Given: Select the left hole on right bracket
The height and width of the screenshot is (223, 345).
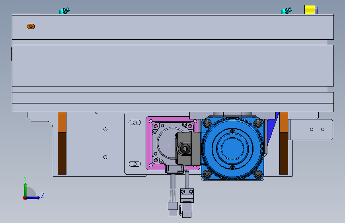Looking at the screenshot, I should click(x=312, y=129).
